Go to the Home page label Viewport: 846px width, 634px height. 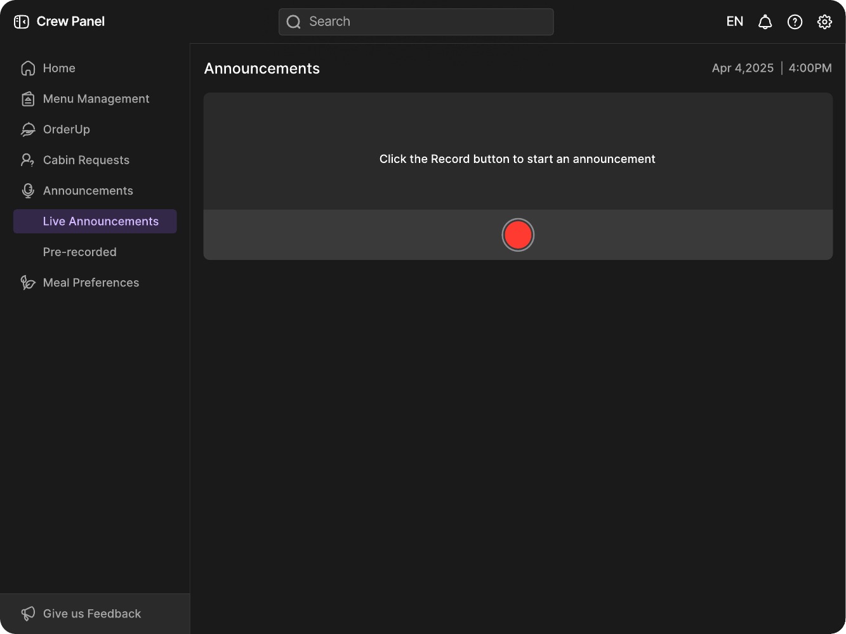[59, 68]
